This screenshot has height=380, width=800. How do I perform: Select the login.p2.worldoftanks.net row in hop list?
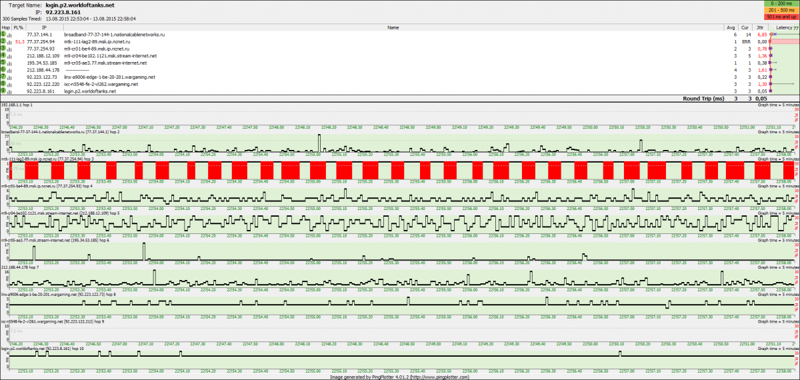coord(90,91)
